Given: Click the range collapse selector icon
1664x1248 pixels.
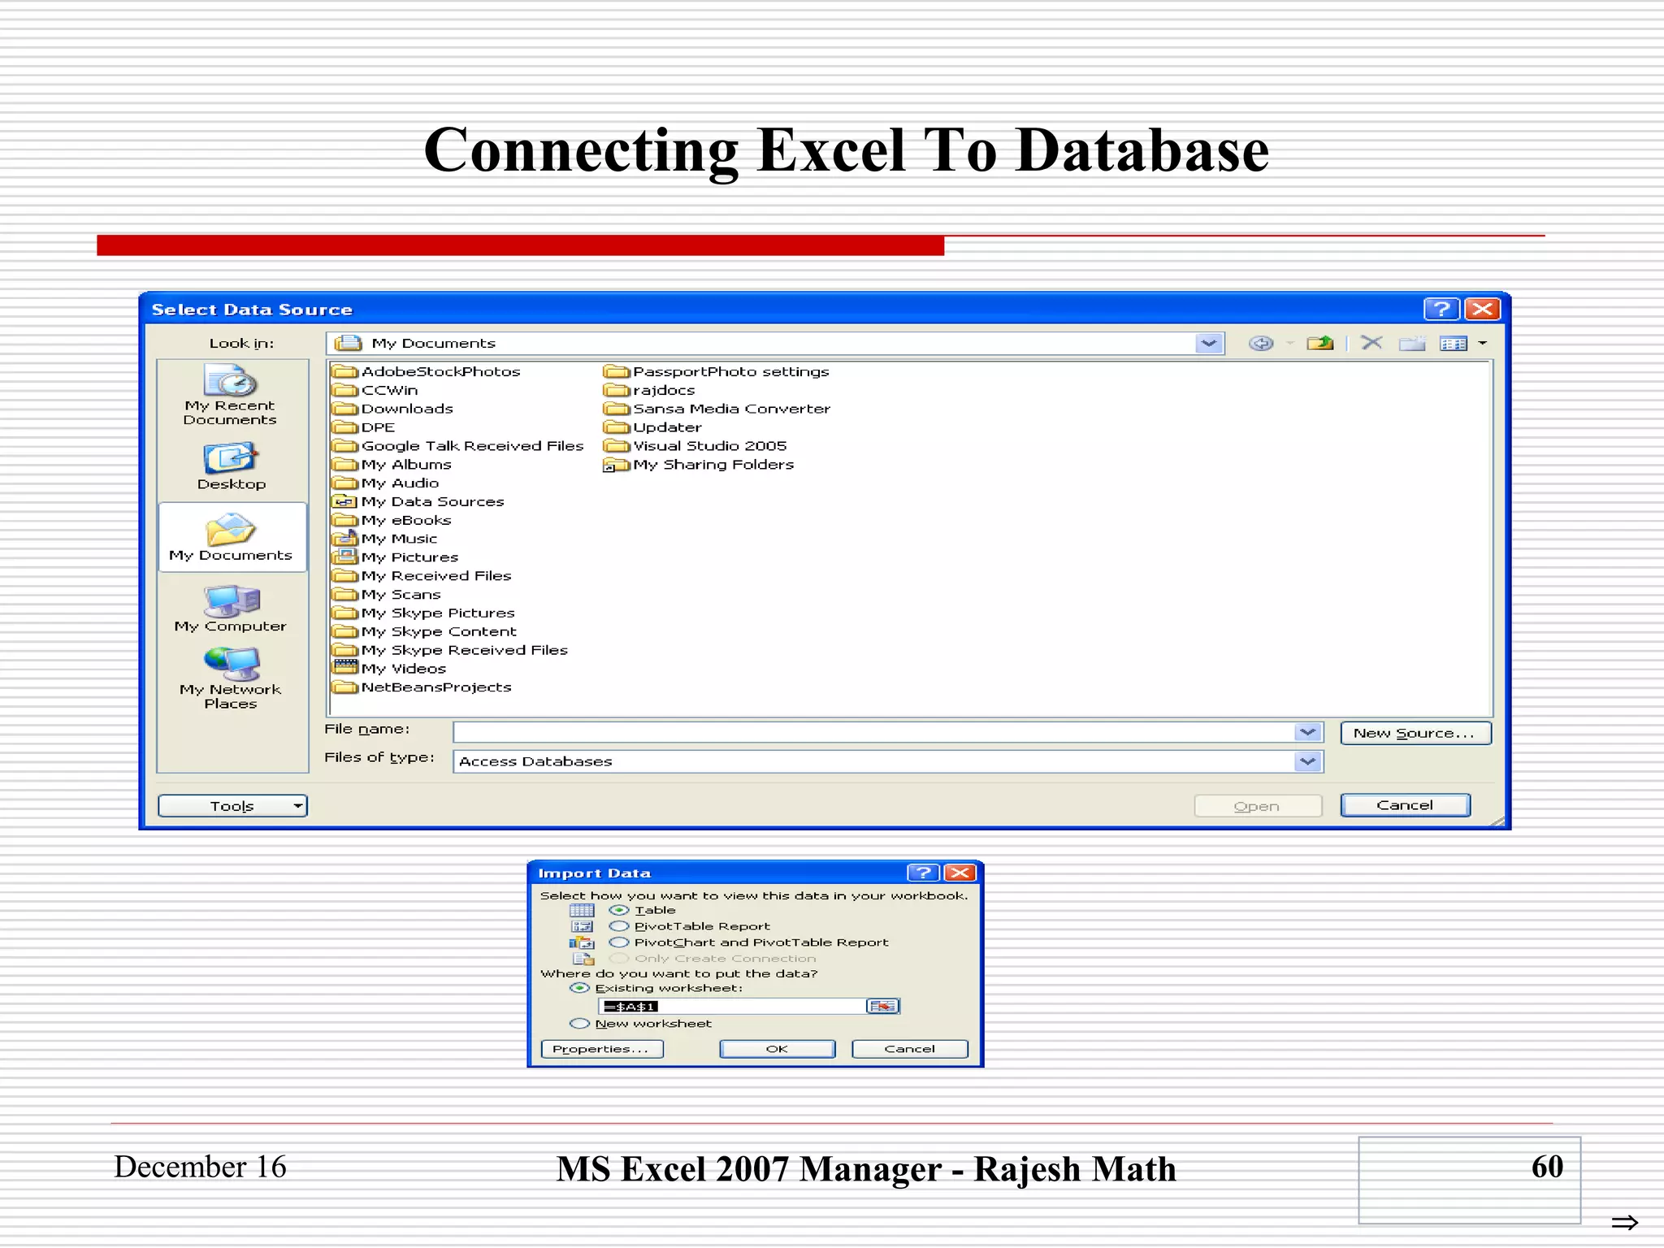Looking at the screenshot, I should 882,1007.
